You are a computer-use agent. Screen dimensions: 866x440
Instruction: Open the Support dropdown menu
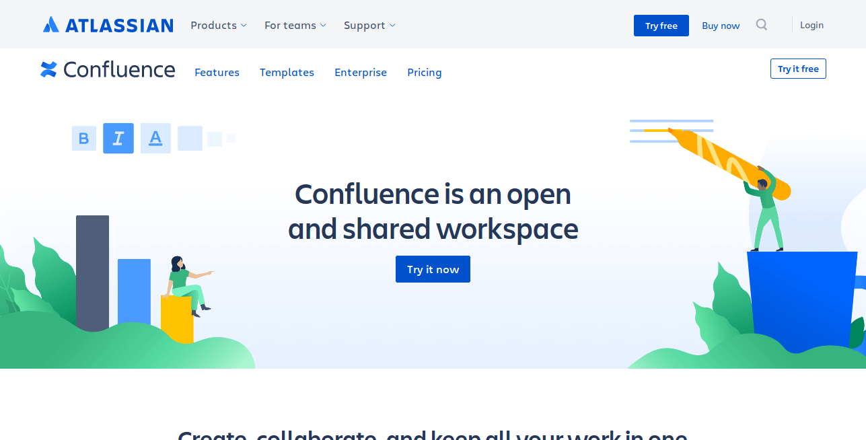pos(369,26)
